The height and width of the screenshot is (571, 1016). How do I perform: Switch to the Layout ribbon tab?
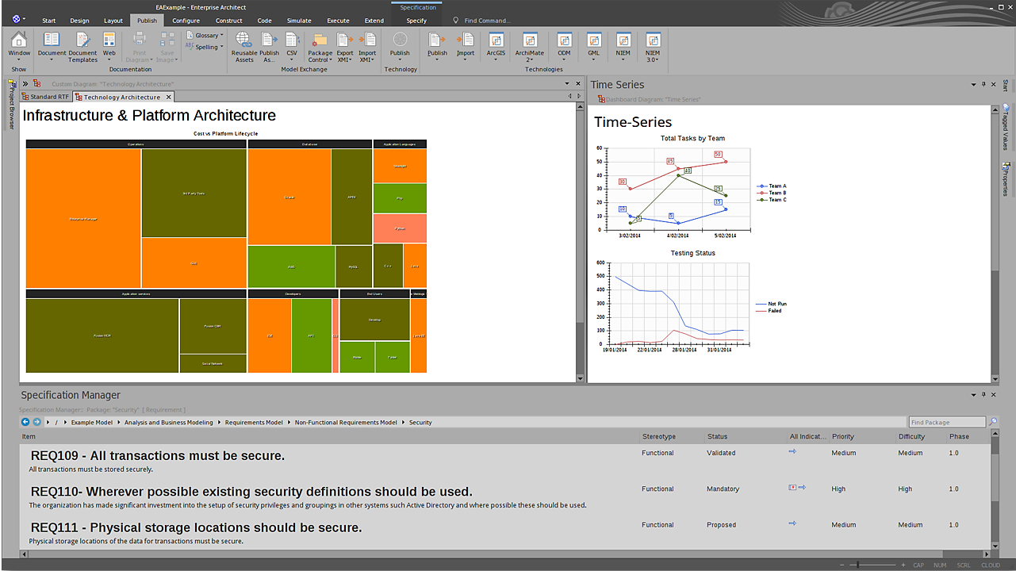113,21
